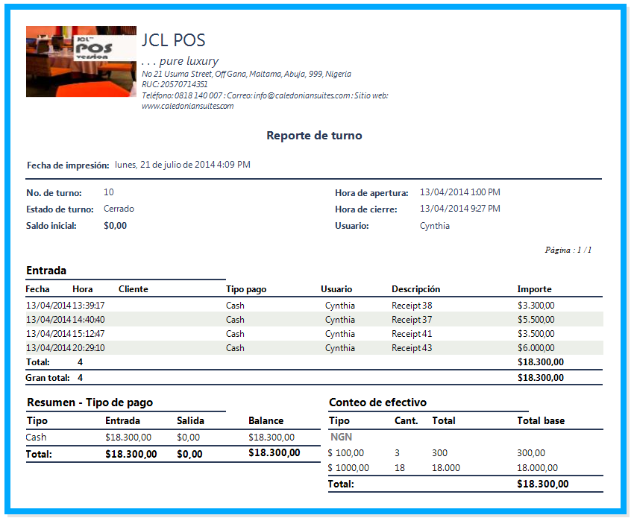Select the Receipt 38 entry row
634x521 pixels.
point(298,305)
